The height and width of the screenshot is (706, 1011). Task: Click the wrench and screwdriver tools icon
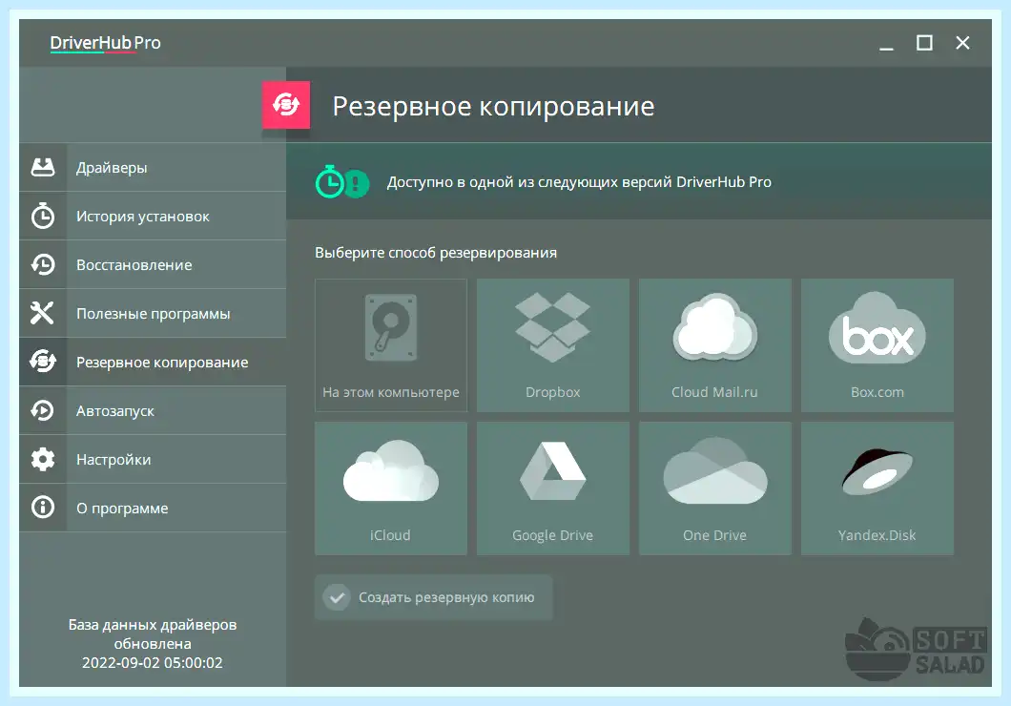tap(43, 313)
